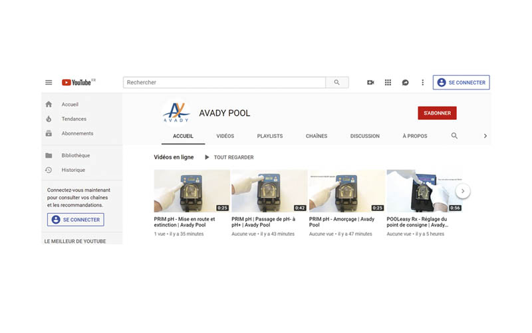Screen dimensions: 532x333
Task: Go to Tendances in the sidebar
Action: tap(74, 119)
